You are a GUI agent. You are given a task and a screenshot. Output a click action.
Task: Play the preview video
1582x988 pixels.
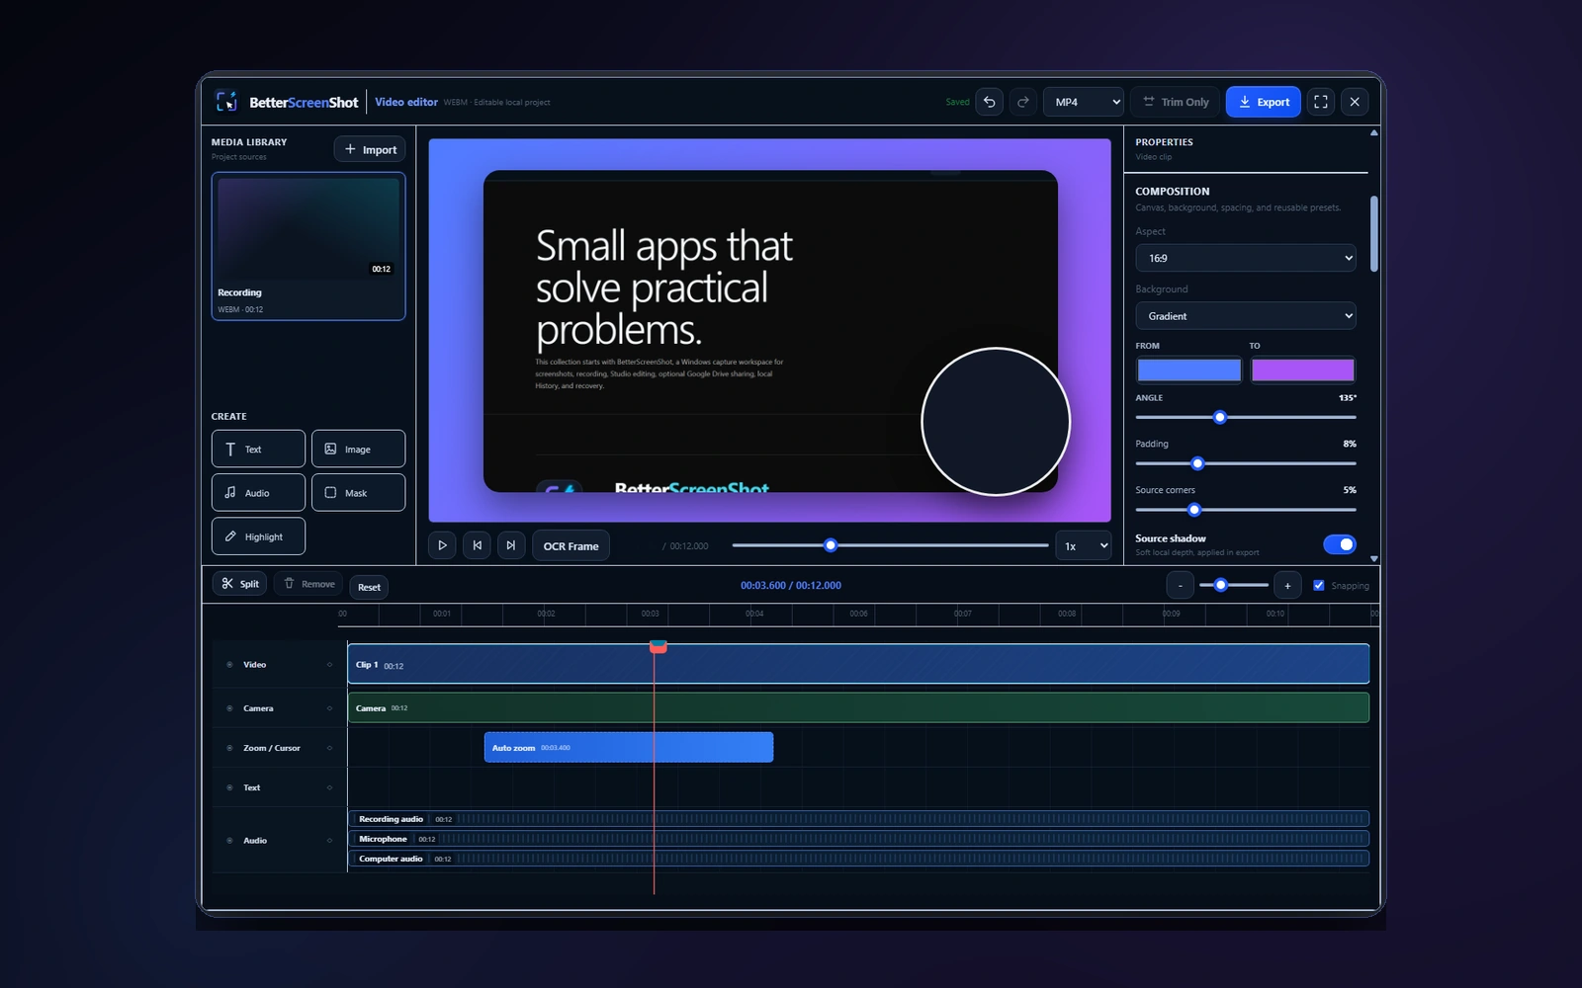(442, 545)
